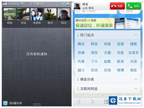
Task: Open the 新浪 site link
Action: 121,61
